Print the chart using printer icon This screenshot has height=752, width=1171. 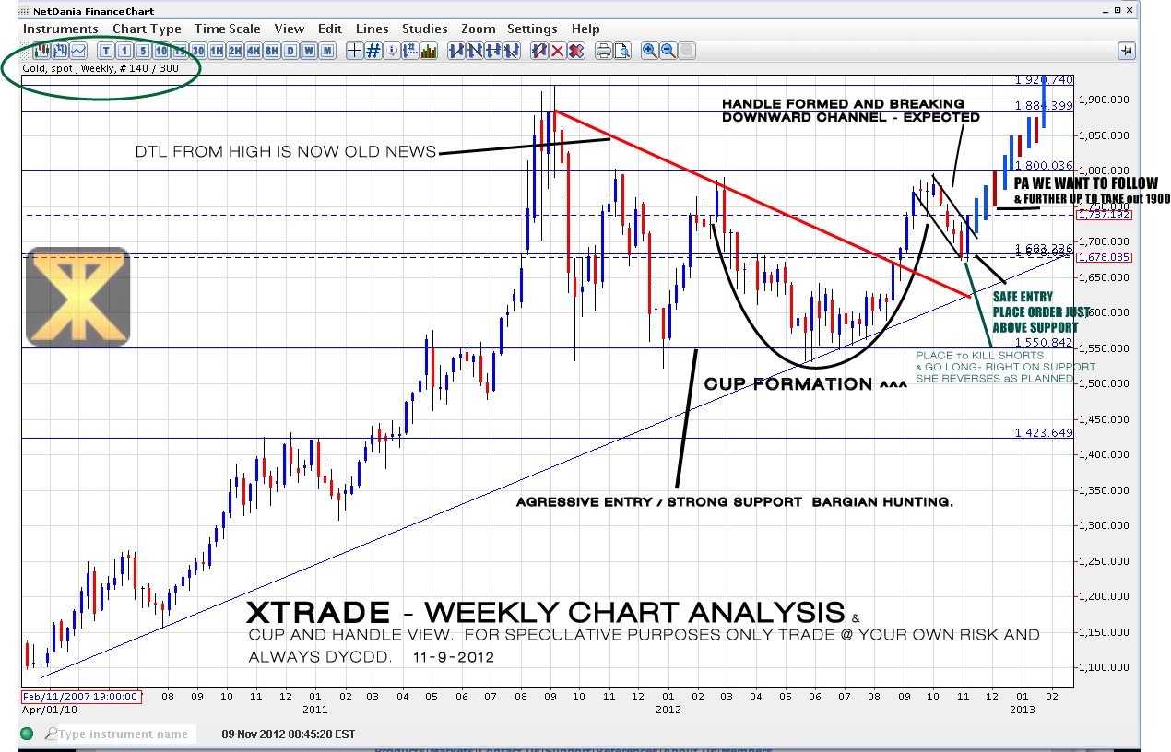point(604,51)
